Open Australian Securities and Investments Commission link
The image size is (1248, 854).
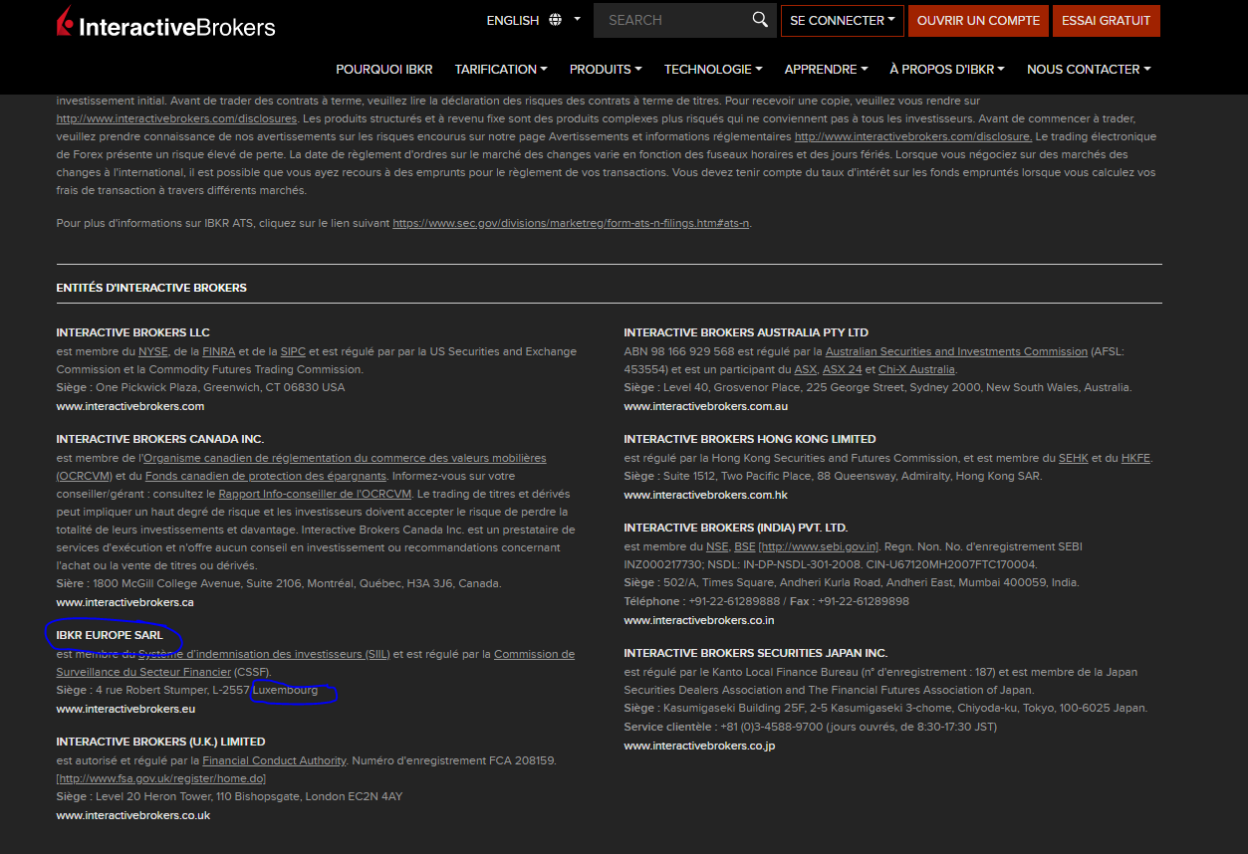coord(956,351)
